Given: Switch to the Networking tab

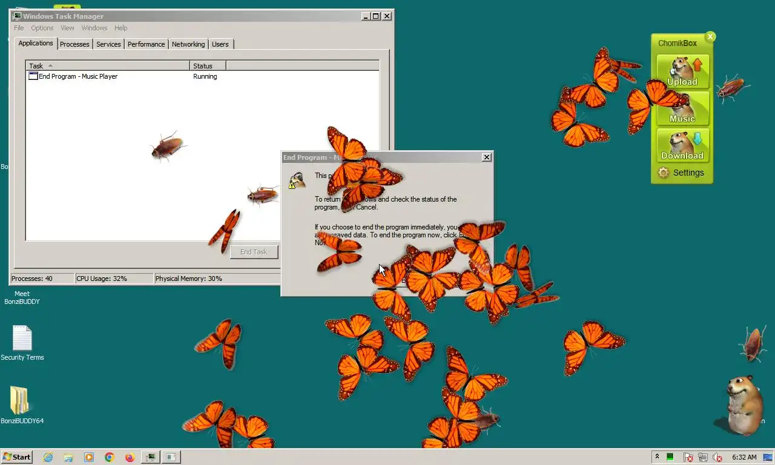Looking at the screenshot, I should (x=188, y=44).
